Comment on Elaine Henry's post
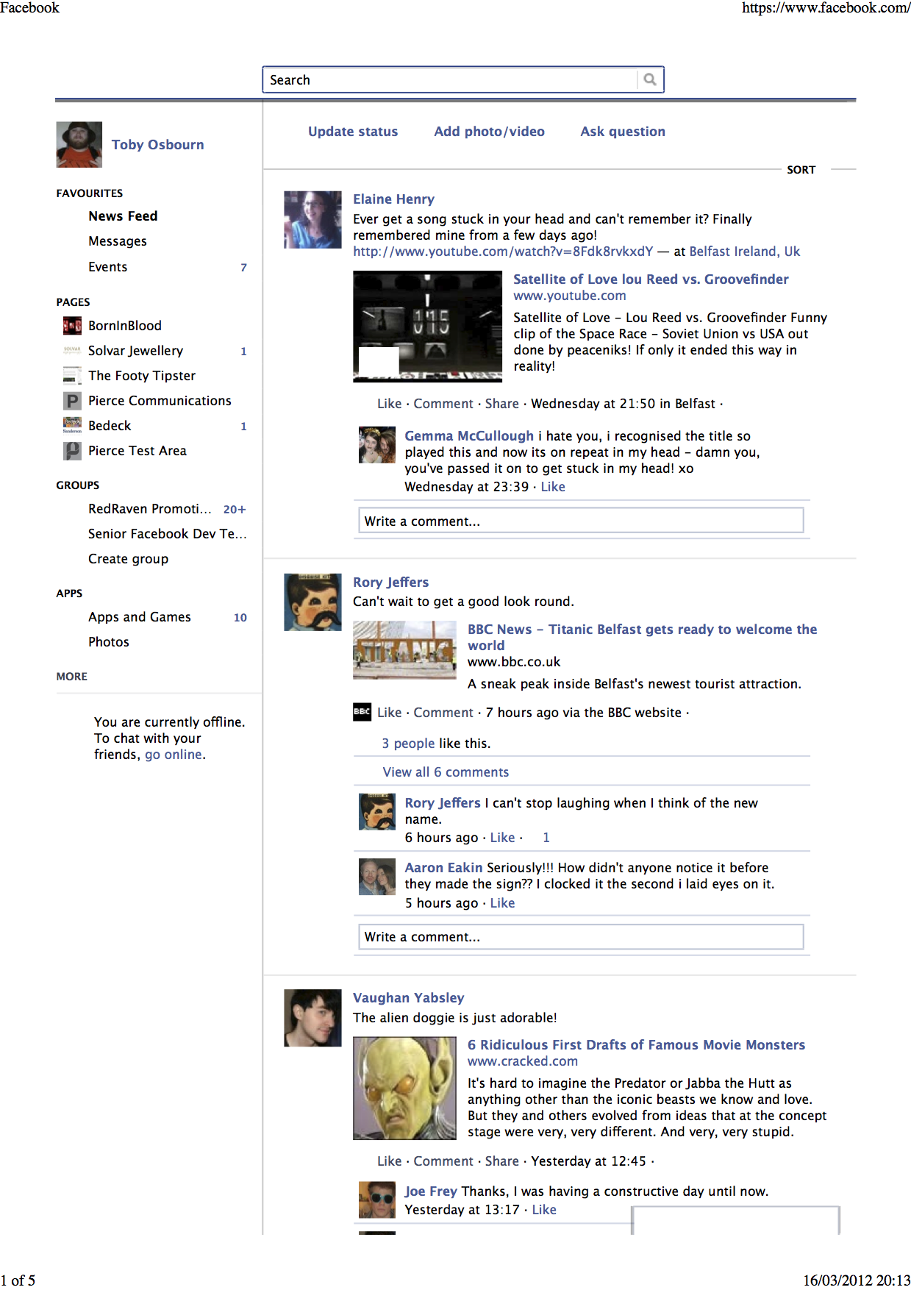This screenshot has width=911, height=1290. 443,404
